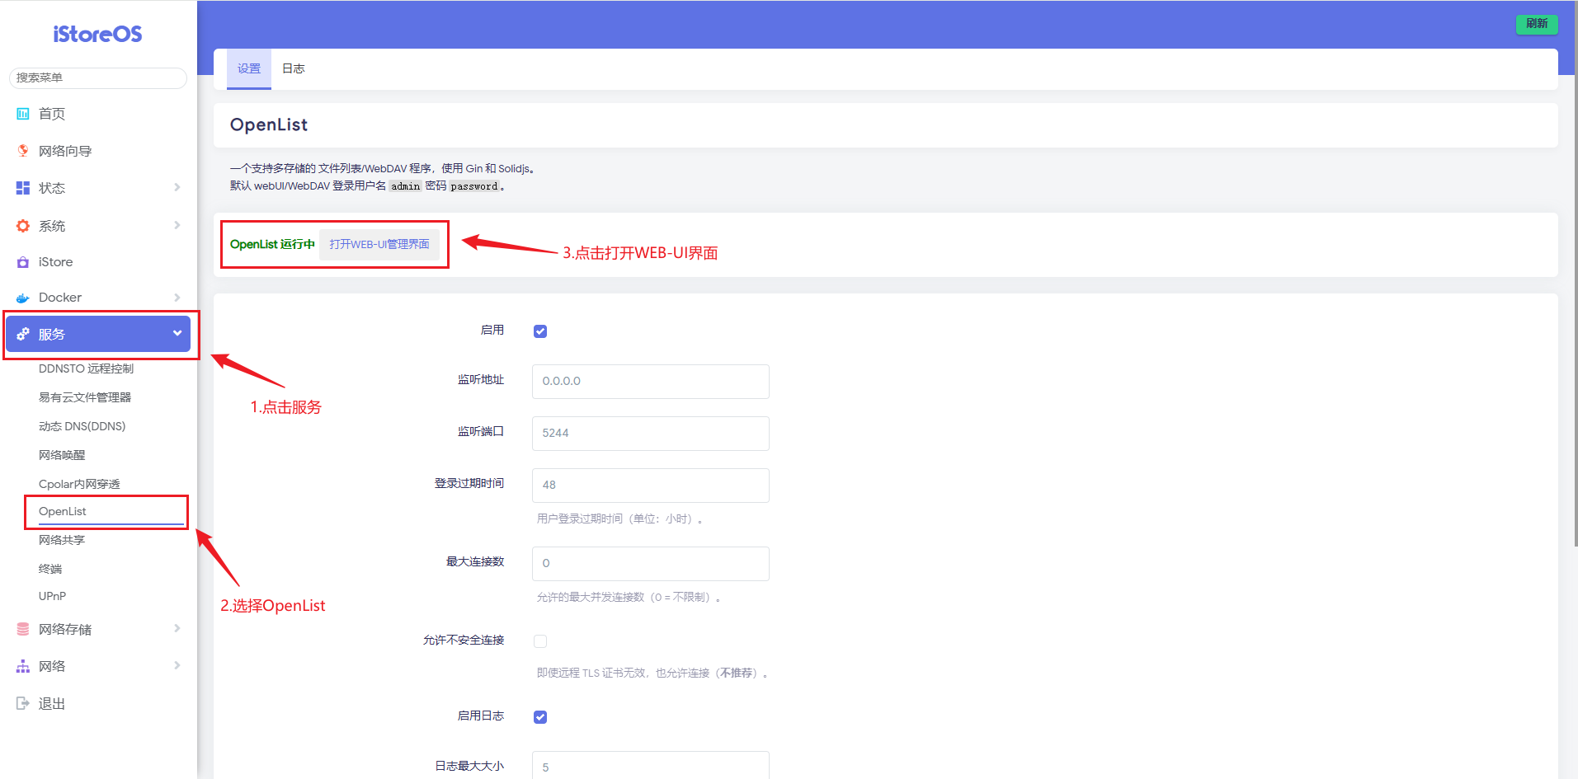Click the Docker whale icon
The image size is (1578, 779).
(23, 298)
